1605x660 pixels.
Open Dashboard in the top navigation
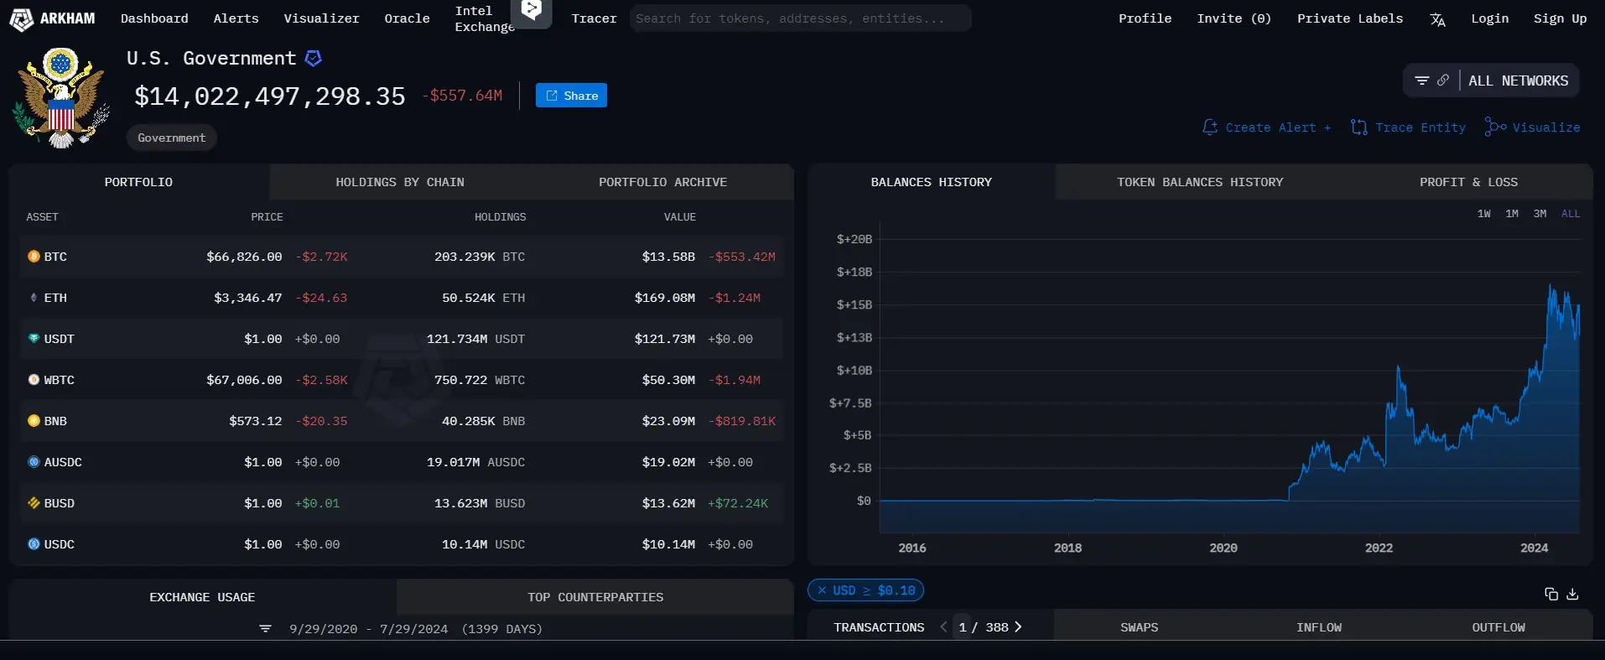pos(154,18)
